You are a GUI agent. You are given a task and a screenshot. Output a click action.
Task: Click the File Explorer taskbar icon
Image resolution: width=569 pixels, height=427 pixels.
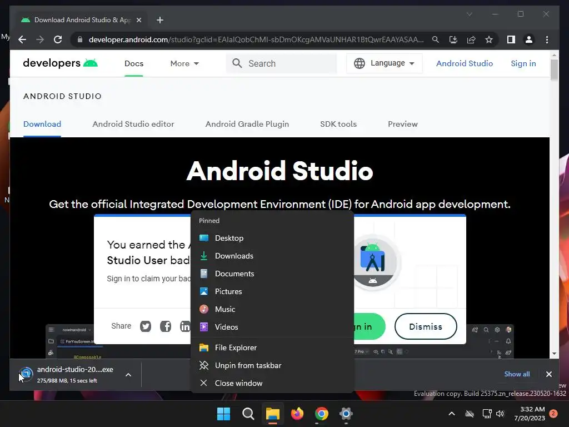[272, 414]
